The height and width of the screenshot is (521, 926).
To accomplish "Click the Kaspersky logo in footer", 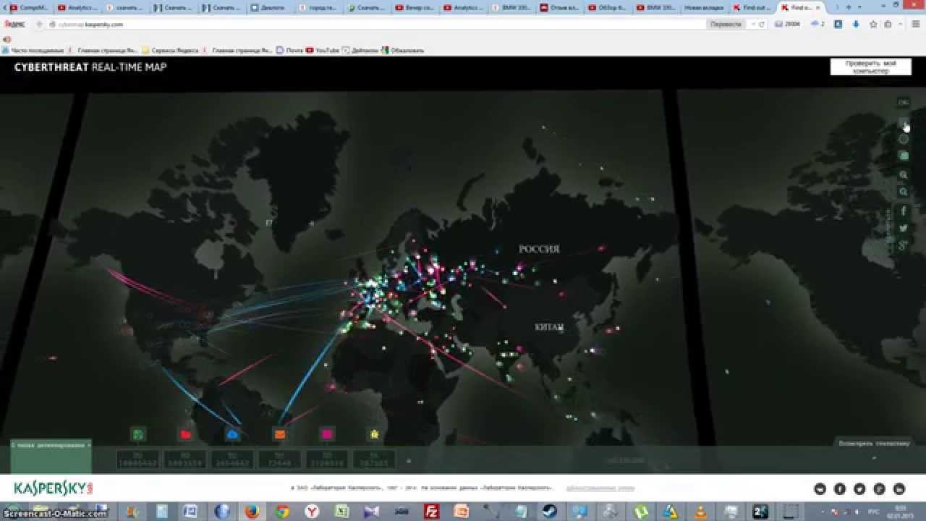I will click(x=54, y=488).
